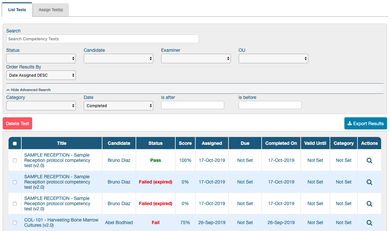
Task: Click magnifier icon for COL-101 test
Action: click(369, 223)
